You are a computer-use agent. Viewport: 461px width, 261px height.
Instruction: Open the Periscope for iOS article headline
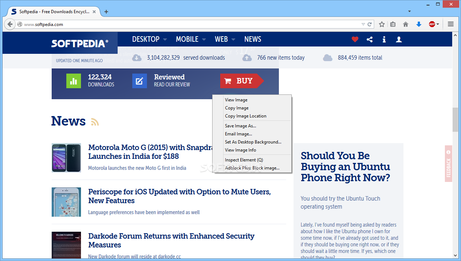tap(180, 196)
